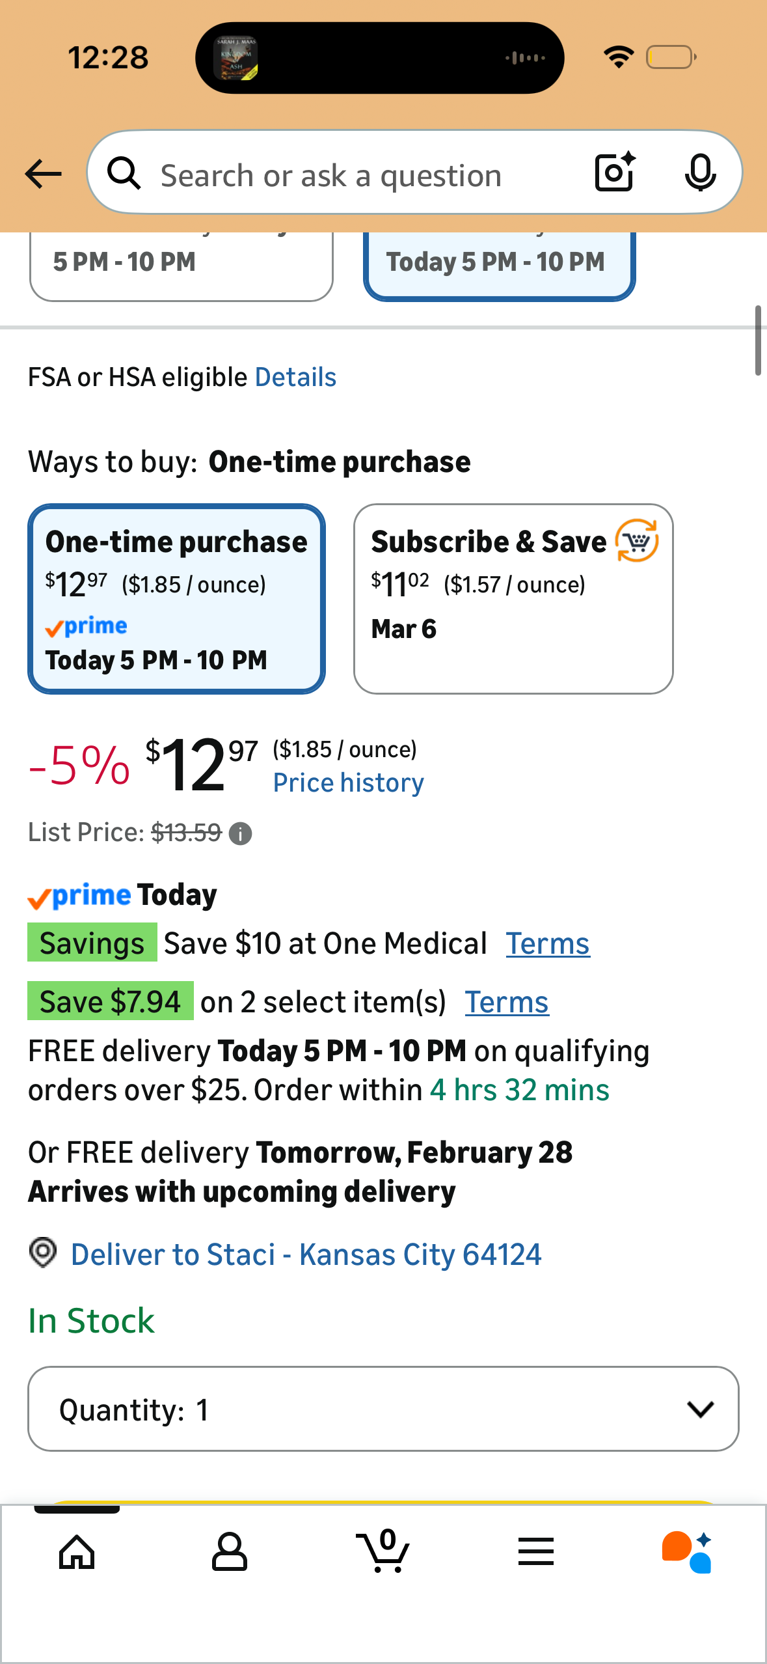This screenshot has height=1664, width=767.
Task: Open Terms for Save $7.94 offer
Action: (506, 1003)
